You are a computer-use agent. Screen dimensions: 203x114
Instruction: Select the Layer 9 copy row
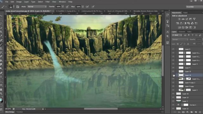tap(187, 86)
